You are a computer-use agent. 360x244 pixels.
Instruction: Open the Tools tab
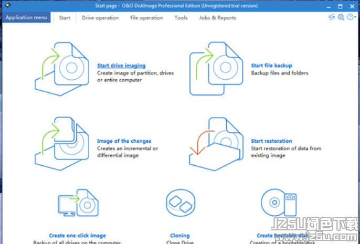181,18
